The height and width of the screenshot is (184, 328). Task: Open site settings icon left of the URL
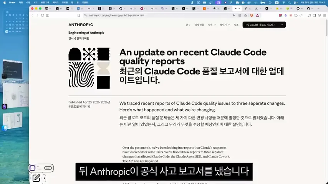click(x=85, y=15)
